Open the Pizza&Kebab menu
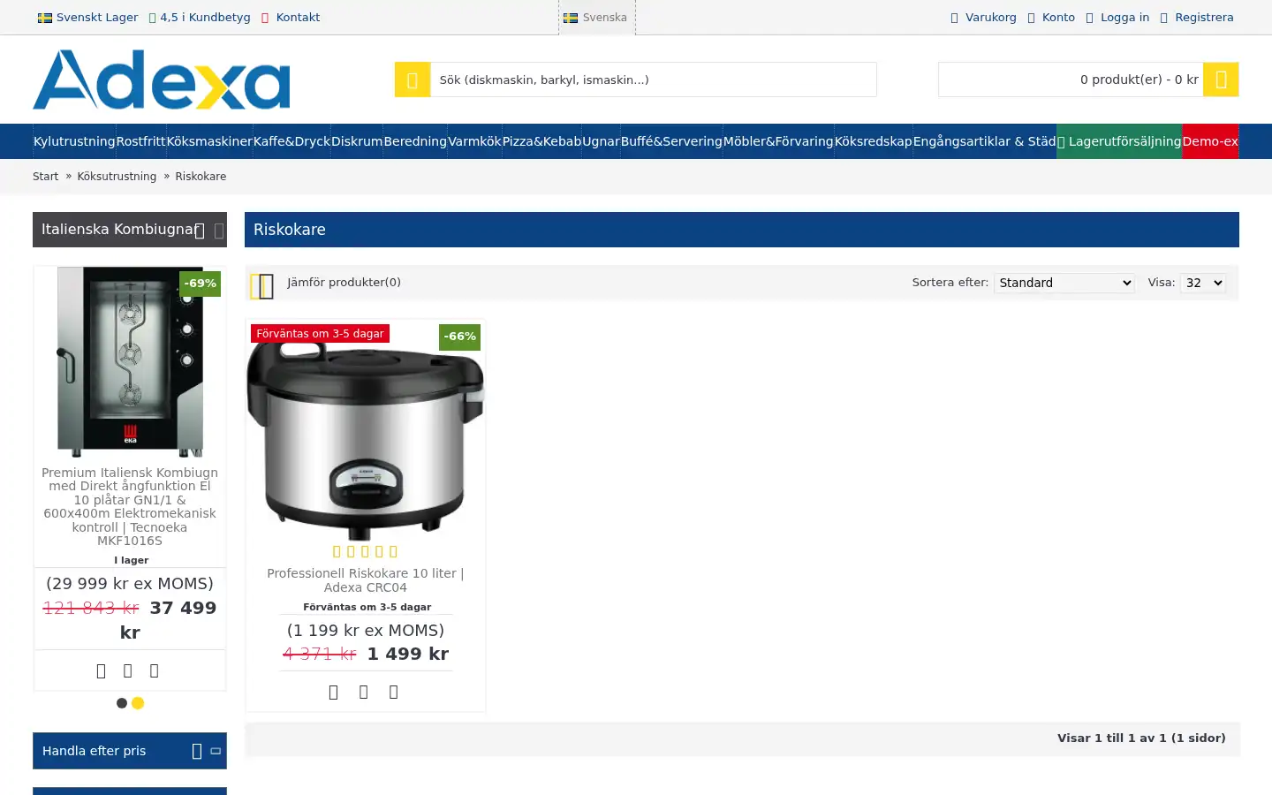This screenshot has width=1272, height=795. 541,141
